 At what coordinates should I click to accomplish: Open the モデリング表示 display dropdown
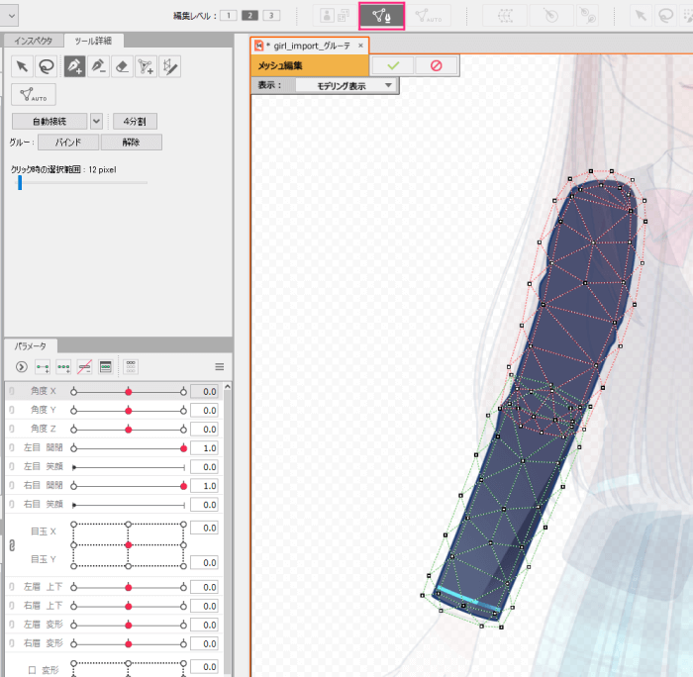coord(342,86)
